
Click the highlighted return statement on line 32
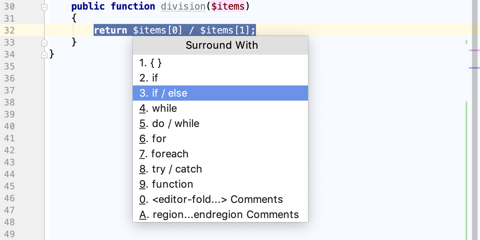point(174,30)
